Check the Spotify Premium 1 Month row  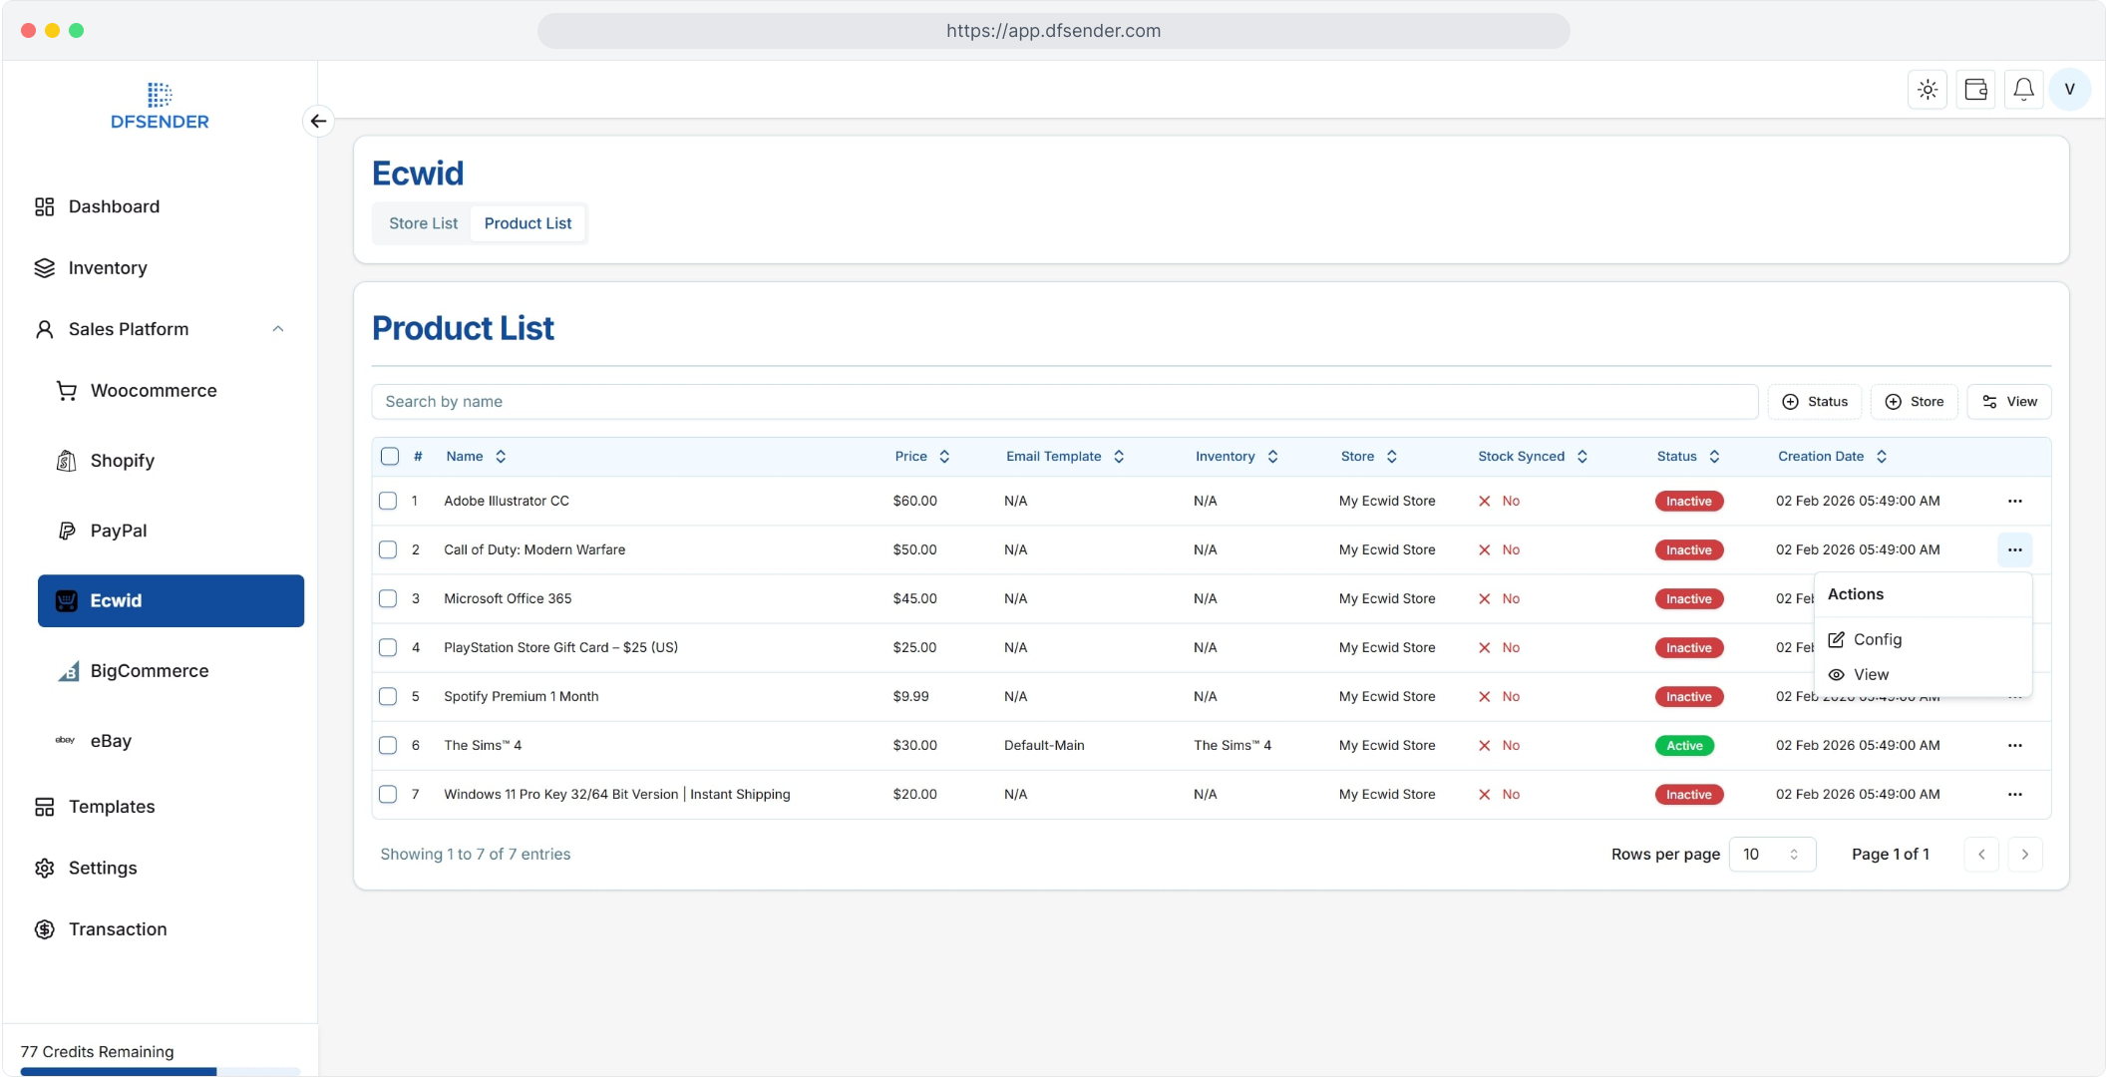[x=388, y=697]
